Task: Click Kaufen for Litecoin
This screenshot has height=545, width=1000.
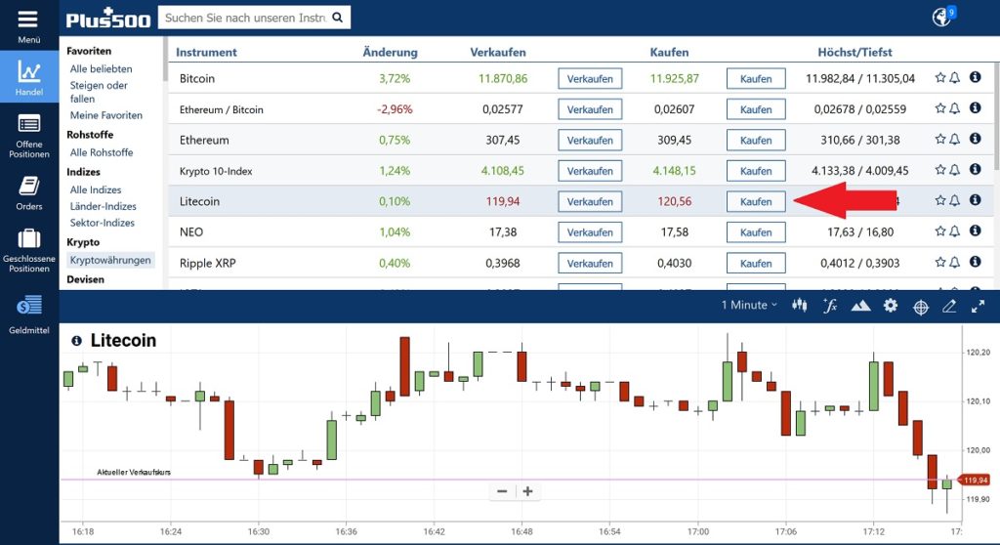Action: tap(756, 201)
